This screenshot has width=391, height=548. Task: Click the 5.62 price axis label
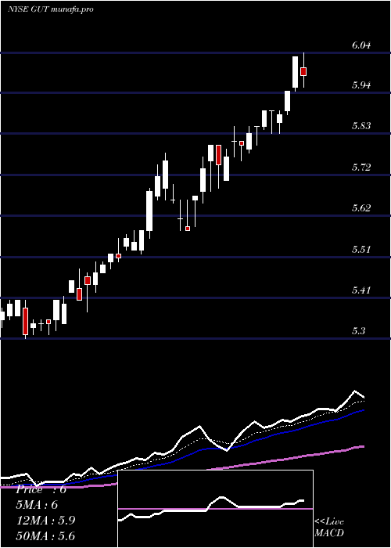[x=361, y=208]
